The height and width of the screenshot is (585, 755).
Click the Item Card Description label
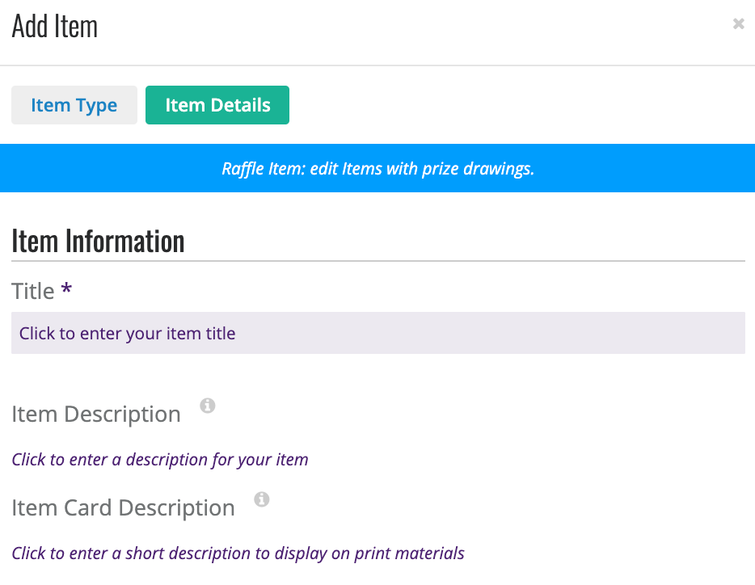click(x=123, y=508)
